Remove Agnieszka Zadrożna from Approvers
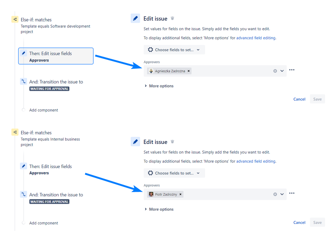Screen dimensions: 330x239 pyautogui.click(x=189, y=71)
